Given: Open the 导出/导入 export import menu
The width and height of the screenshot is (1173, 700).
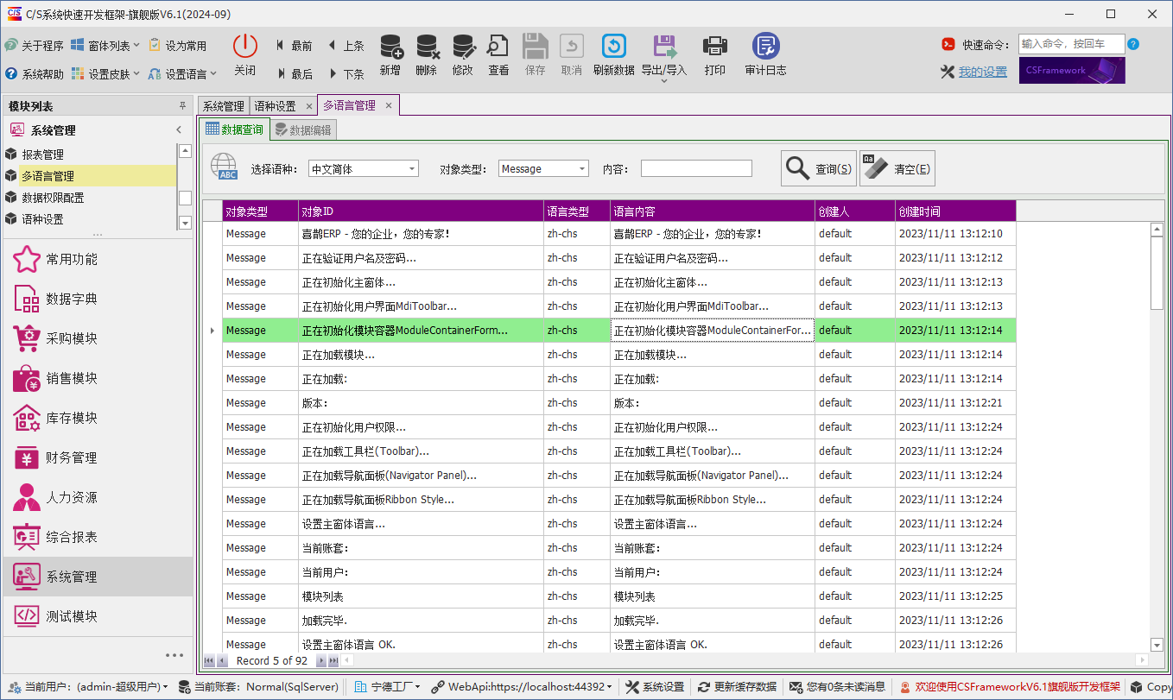Looking at the screenshot, I should [x=663, y=57].
